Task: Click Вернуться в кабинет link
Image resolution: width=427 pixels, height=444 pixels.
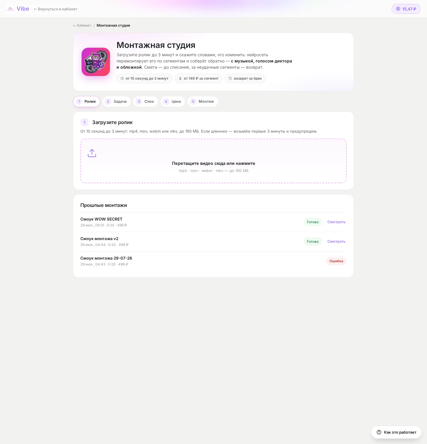Action: pyautogui.click(x=55, y=9)
